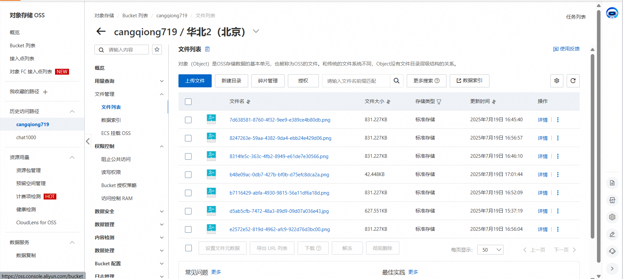
Task: Click the headset support icon in right sidebar
Action: click(x=612, y=251)
